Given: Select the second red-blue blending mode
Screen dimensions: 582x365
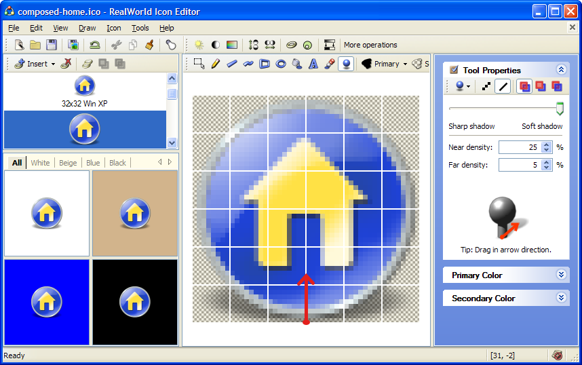Looking at the screenshot, I should [541, 87].
